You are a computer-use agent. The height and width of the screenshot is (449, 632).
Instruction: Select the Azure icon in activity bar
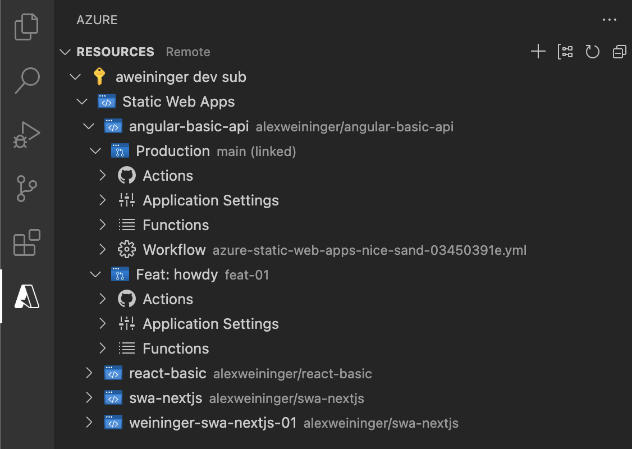pos(27,296)
